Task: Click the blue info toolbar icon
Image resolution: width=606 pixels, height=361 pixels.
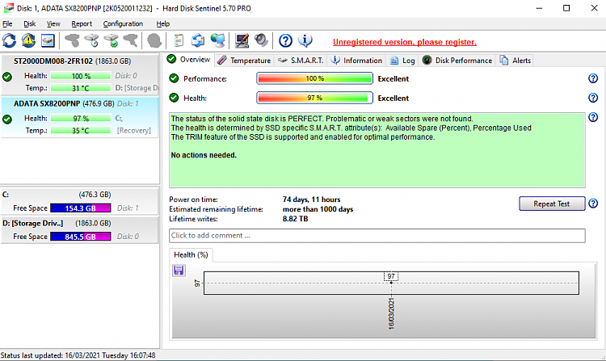Action: [305, 40]
